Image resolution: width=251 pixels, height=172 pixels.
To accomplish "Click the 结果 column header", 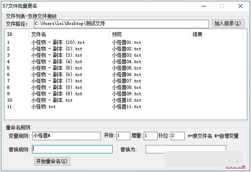I will pos(216,35).
